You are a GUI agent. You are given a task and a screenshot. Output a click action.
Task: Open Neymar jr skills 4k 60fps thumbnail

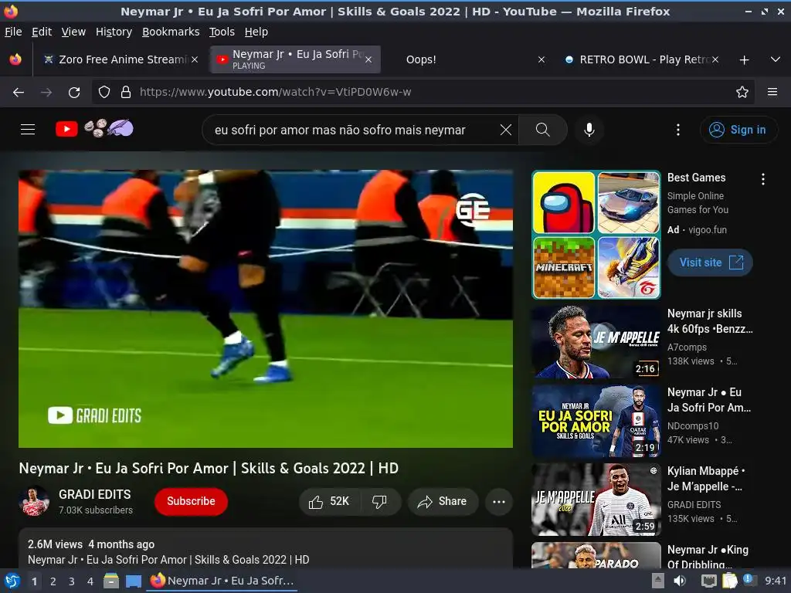[596, 342]
